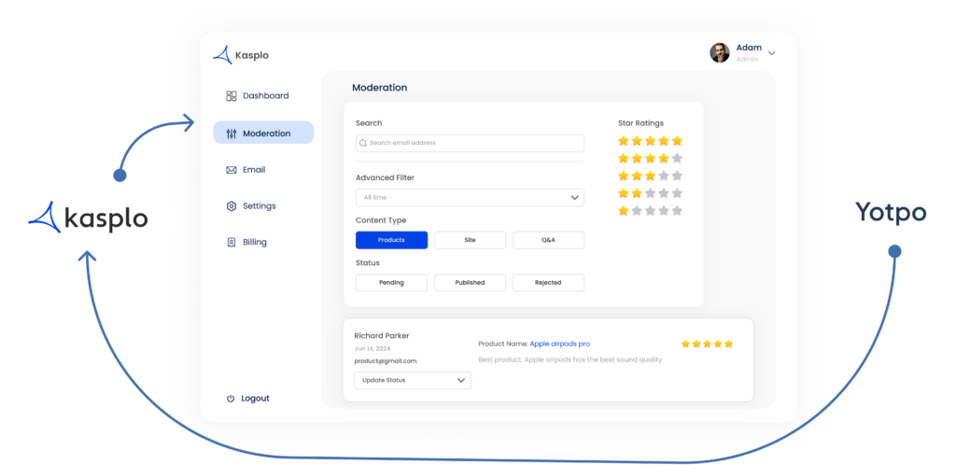Screen dimensions: 956x465
Task: Toggle the Pending status filter
Action: click(391, 283)
